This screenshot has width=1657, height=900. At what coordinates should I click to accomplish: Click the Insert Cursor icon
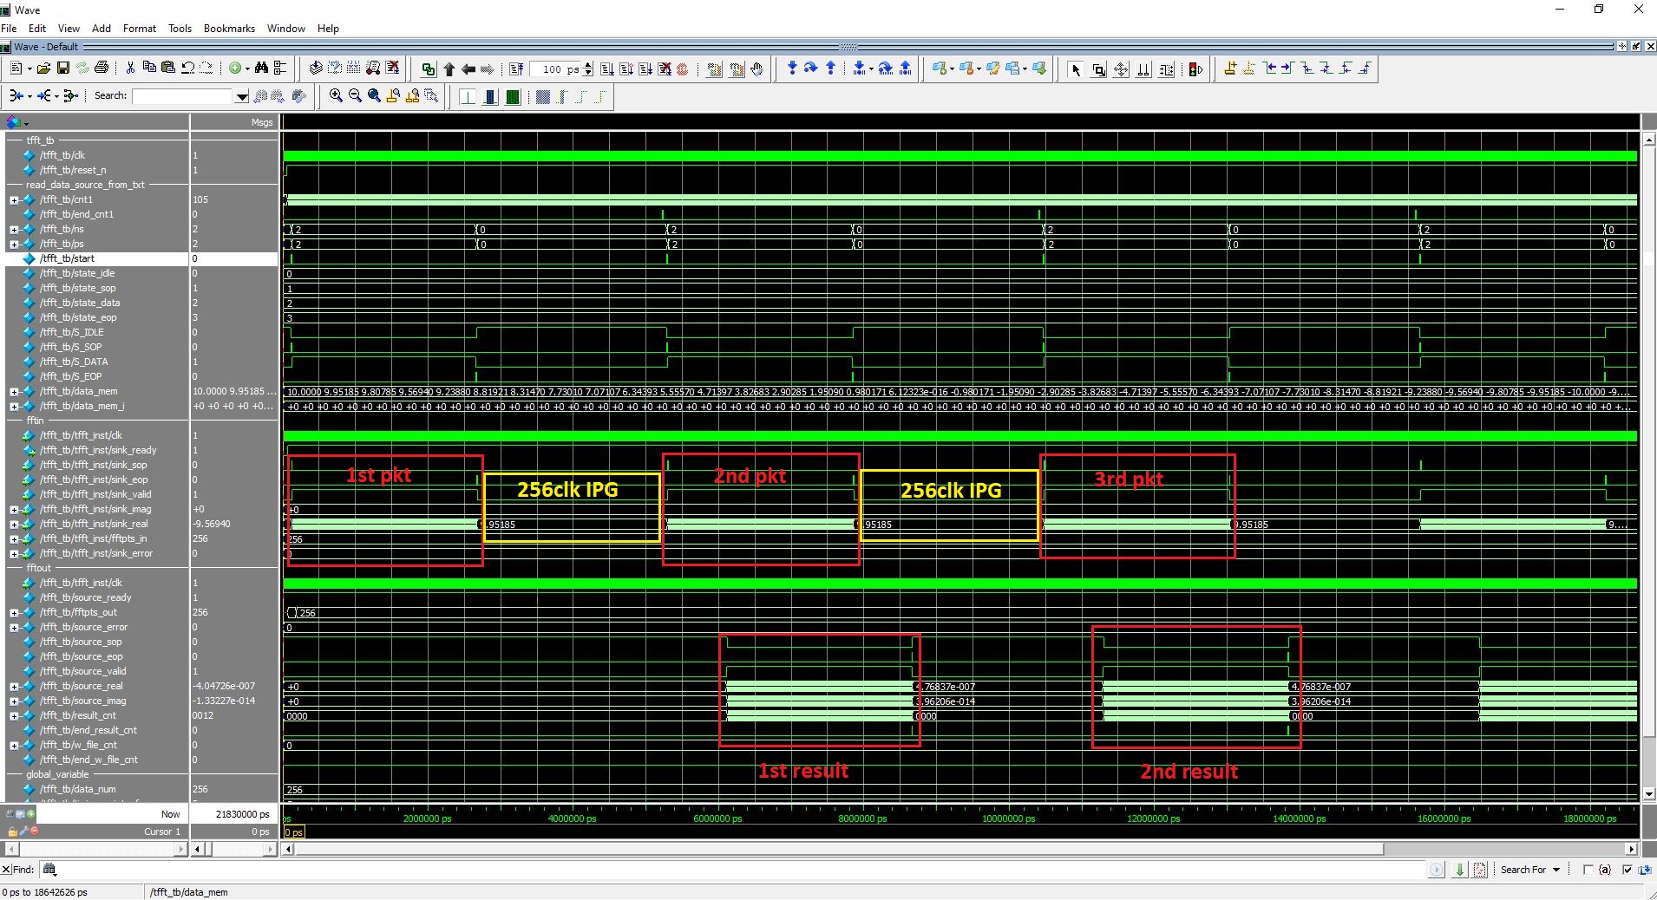[x=1229, y=69]
